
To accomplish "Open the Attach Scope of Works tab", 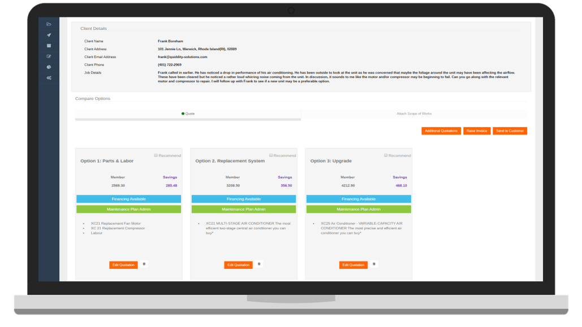I will pyautogui.click(x=414, y=114).
